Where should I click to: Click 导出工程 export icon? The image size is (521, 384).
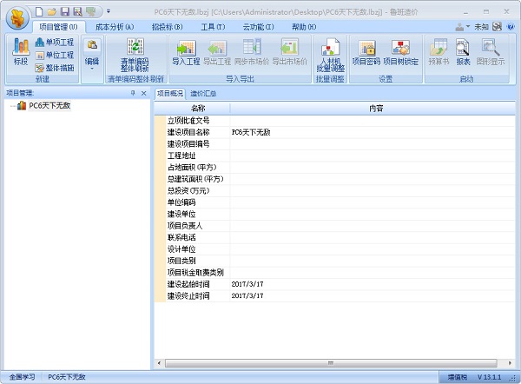point(217,52)
